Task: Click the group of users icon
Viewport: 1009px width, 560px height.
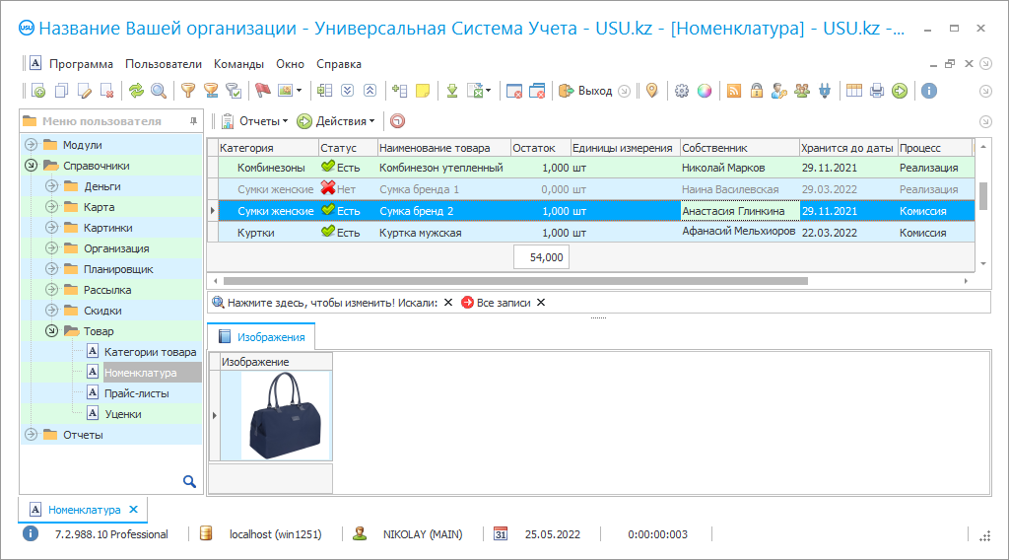Action: 802,91
